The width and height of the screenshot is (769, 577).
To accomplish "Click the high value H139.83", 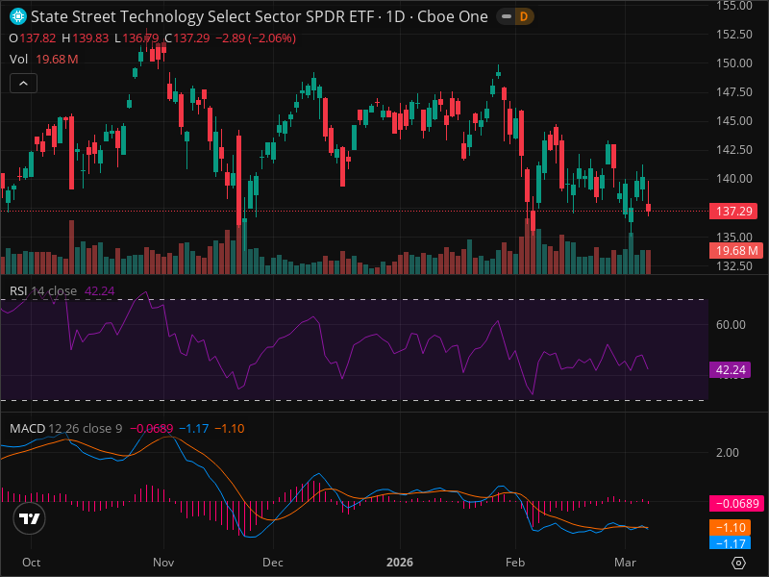I will 86,38.
